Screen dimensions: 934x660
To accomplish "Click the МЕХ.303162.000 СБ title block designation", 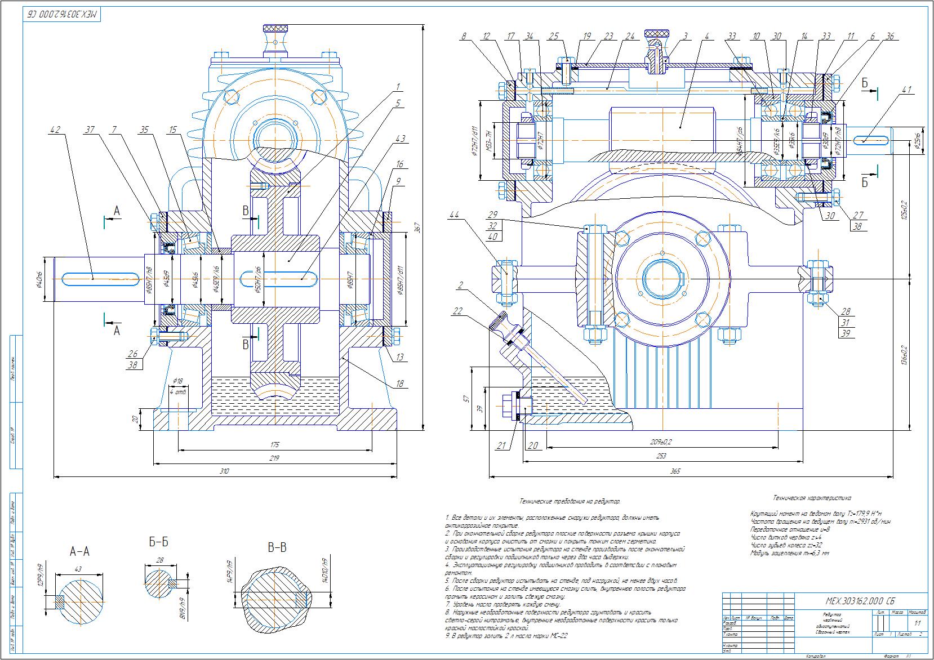I will (852, 600).
